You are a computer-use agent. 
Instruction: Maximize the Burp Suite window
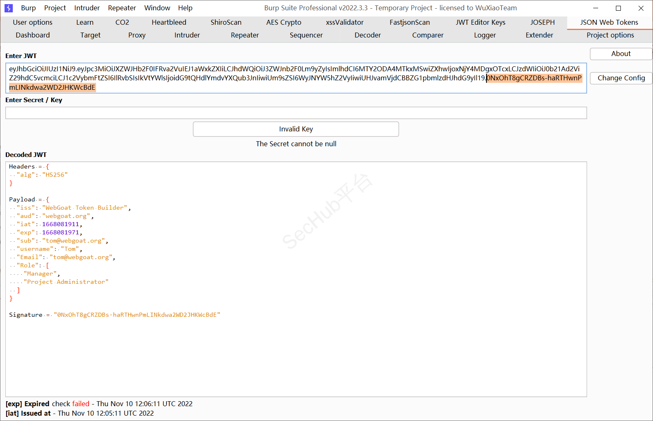tap(618, 8)
